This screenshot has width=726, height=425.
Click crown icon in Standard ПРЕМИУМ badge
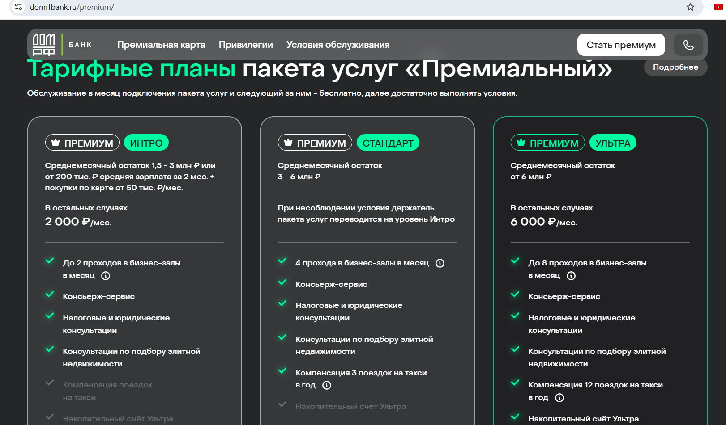288,143
